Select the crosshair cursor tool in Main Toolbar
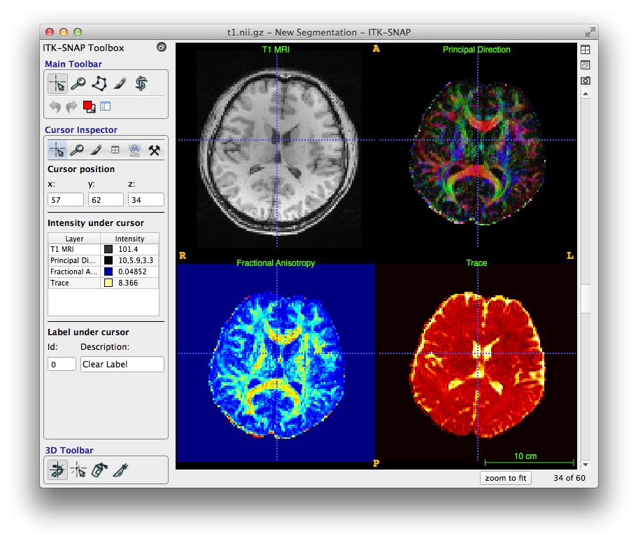Viewport: 638px width, 543px height. tap(57, 83)
